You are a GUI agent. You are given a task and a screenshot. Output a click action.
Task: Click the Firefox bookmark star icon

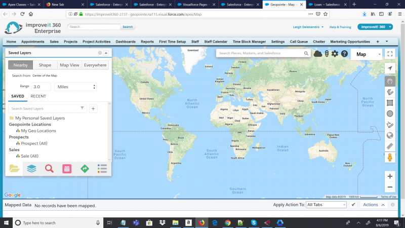click(x=326, y=14)
